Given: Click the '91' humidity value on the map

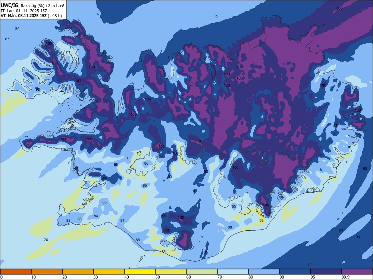Looking at the screenshot, I should point(195,191).
